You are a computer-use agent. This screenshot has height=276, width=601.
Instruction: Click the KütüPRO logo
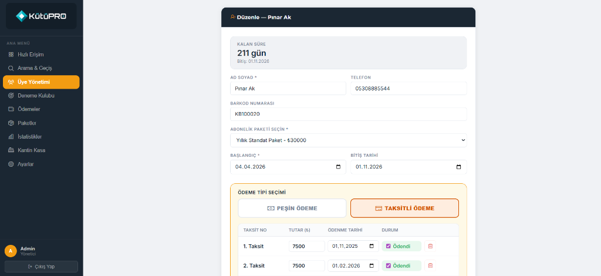(x=41, y=16)
